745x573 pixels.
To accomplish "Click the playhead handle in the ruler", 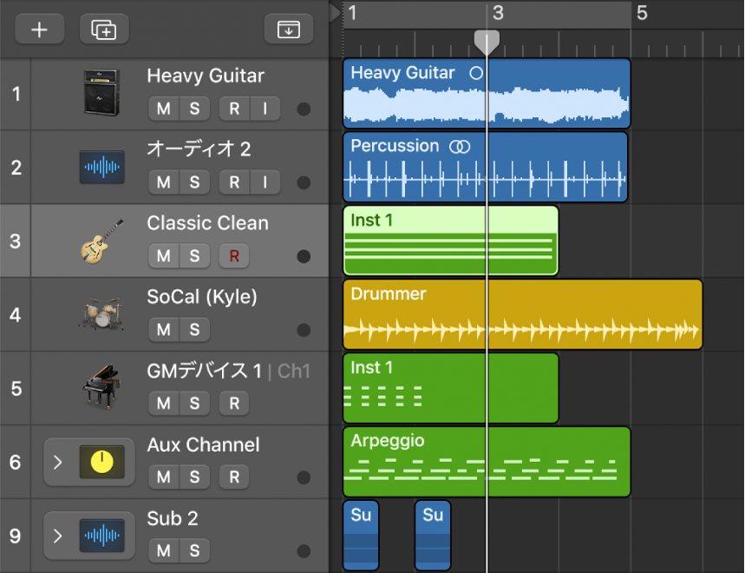I will [487, 42].
